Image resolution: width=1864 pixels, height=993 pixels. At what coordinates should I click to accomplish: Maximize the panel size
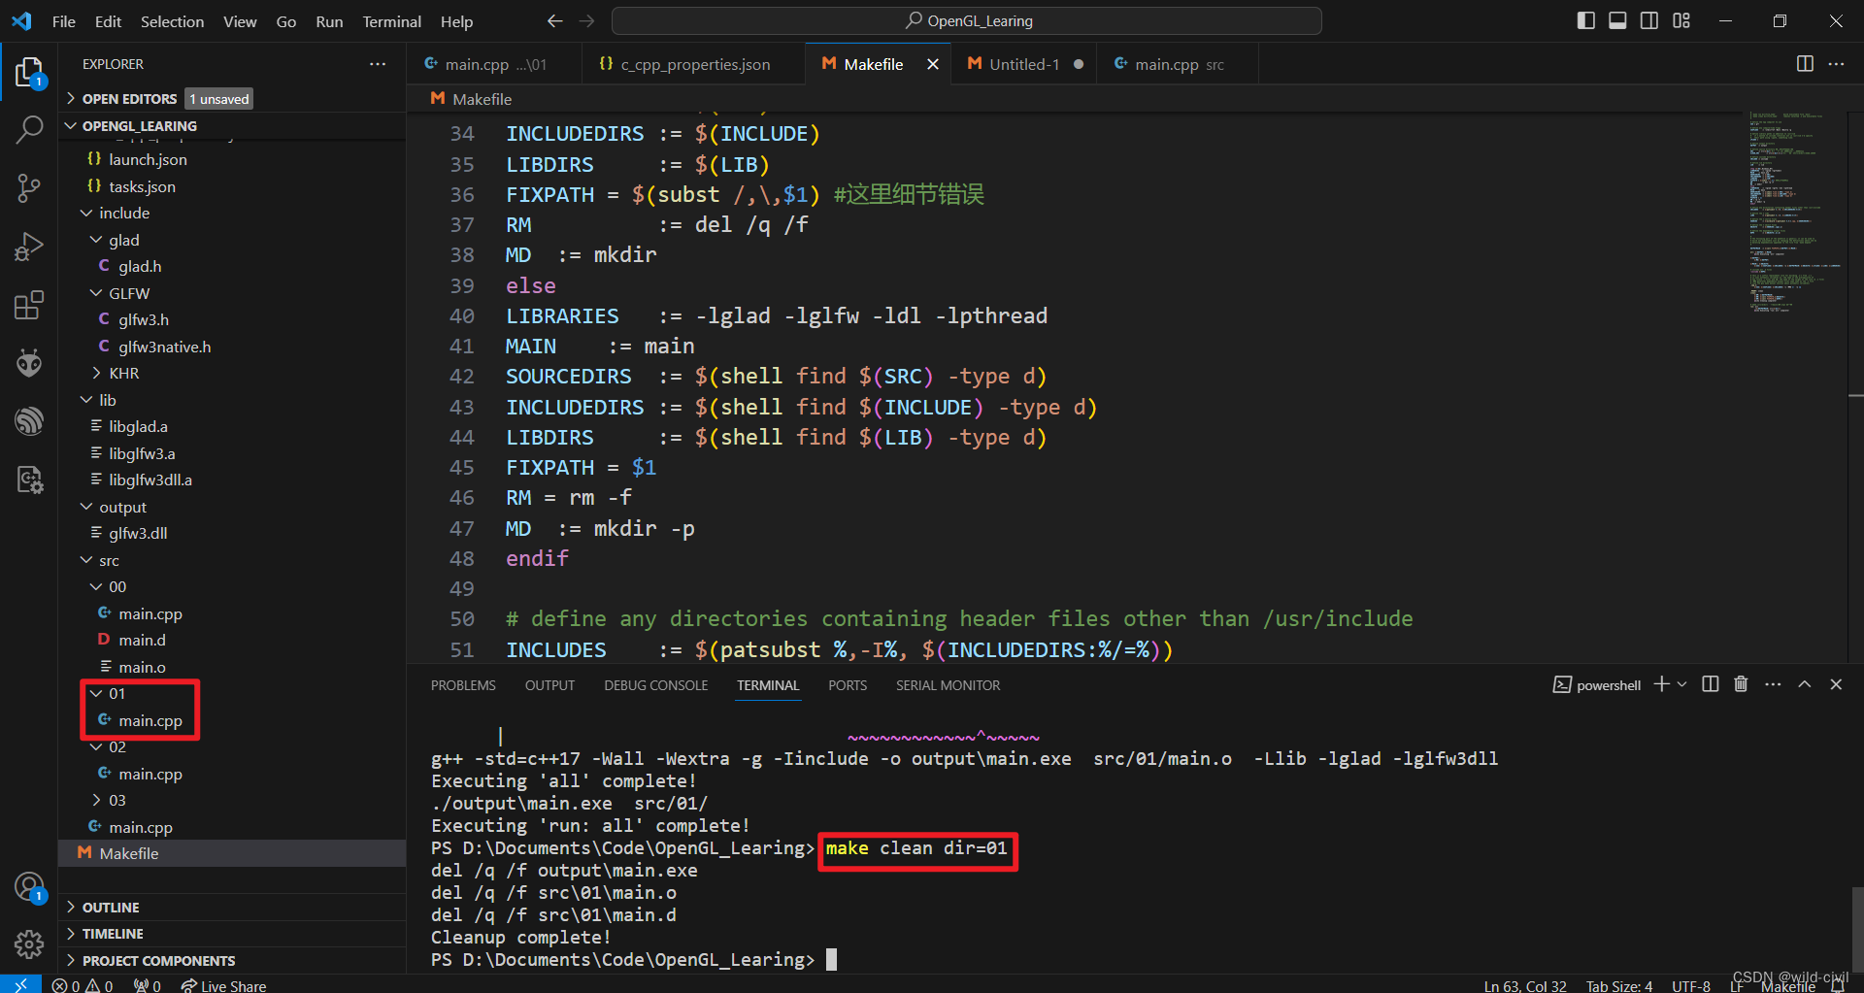click(x=1805, y=684)
